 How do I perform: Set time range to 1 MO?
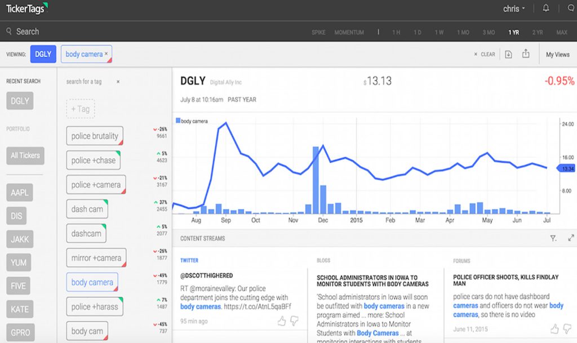(x=463, y=32)
